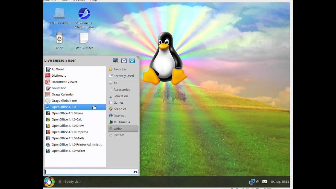Select the System category
Image resolution: width=336 pixels, height=189 pixels.
(x=123, y=135)
